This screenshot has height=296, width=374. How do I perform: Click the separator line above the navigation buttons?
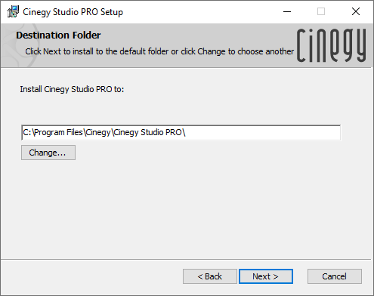[186, 259]
